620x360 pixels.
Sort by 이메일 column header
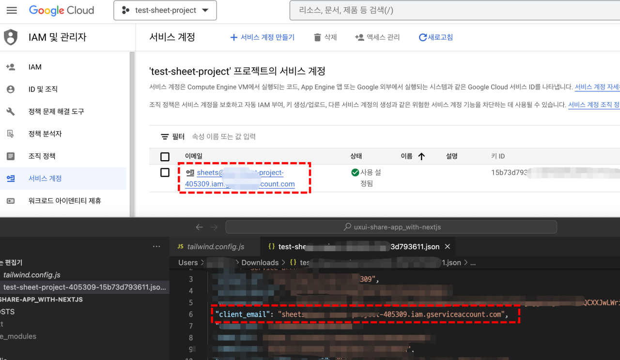pos(194,156)
